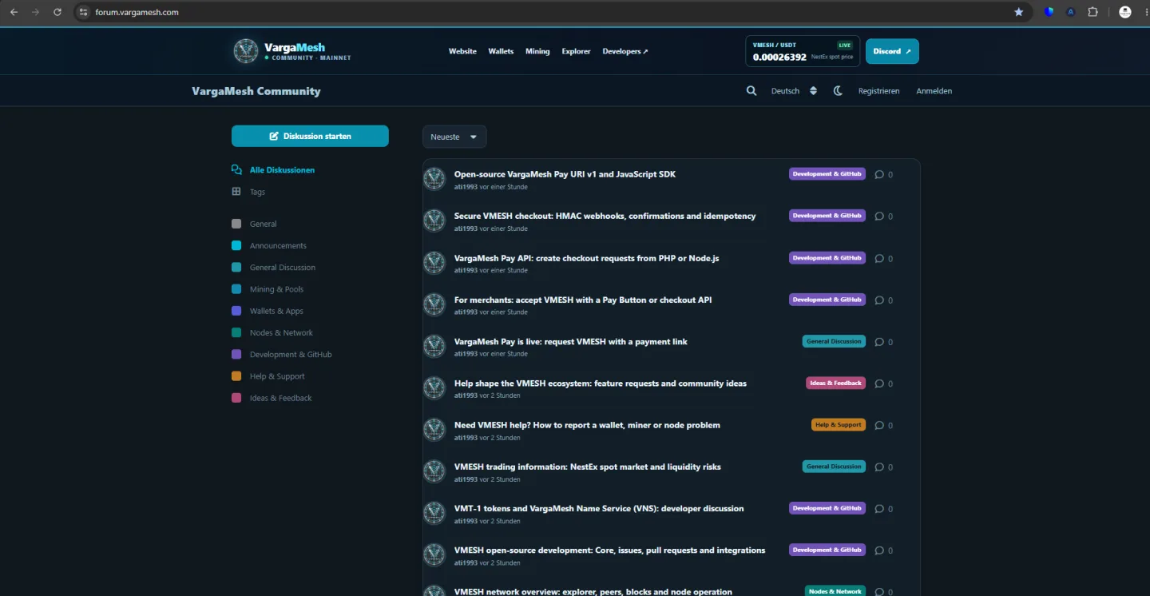1150x596 pixels.
Task: Click avatar beside Open-source VargaMesh Pay URI post
Action: [x=434, y=179]
